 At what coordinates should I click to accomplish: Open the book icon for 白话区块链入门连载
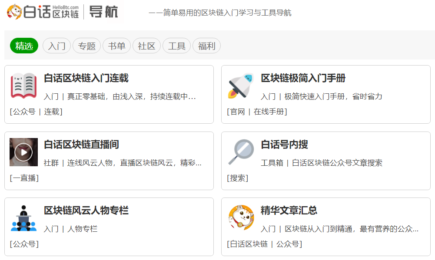click(23, 86)
